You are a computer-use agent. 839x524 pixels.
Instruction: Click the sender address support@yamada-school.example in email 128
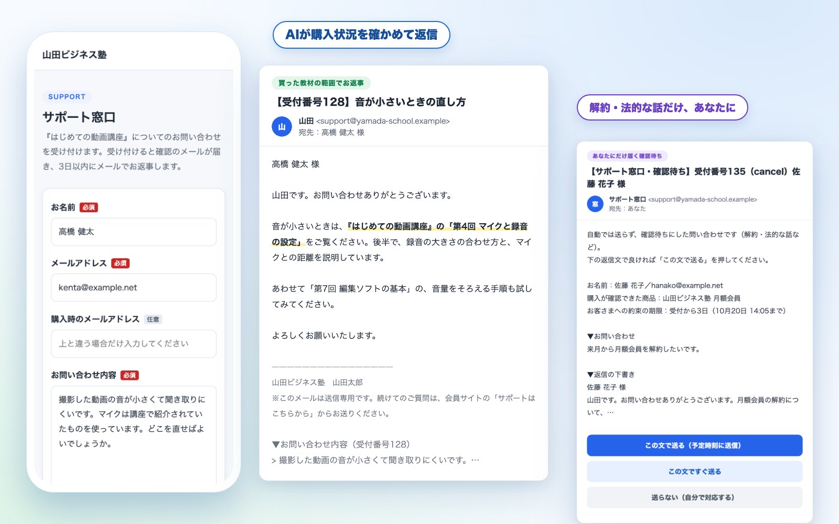coord(383,121)
